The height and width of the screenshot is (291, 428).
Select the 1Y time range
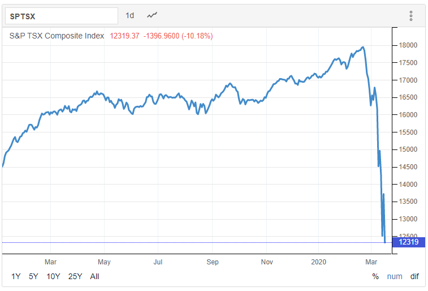[x=16, y=276]
